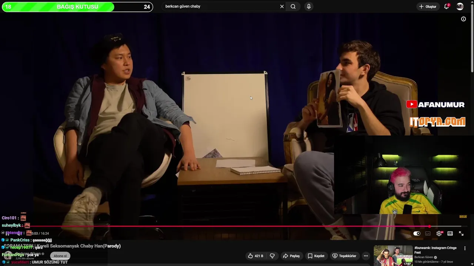Open '#buneamk: Instagram Cringe Fest' title link
474x266 pixels.
pos(435,250)
